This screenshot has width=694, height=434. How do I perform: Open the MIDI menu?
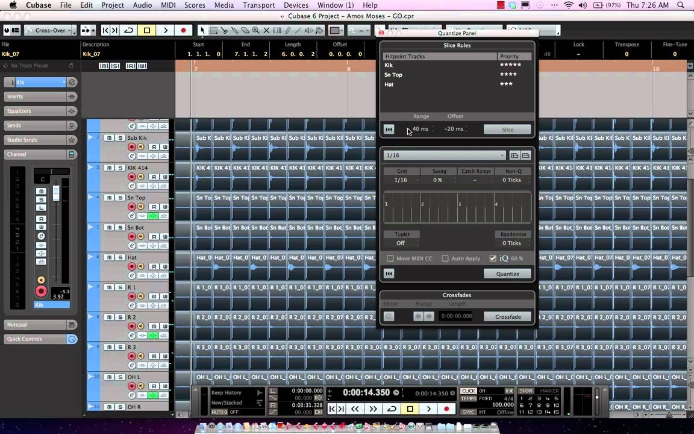click(167, 5)
